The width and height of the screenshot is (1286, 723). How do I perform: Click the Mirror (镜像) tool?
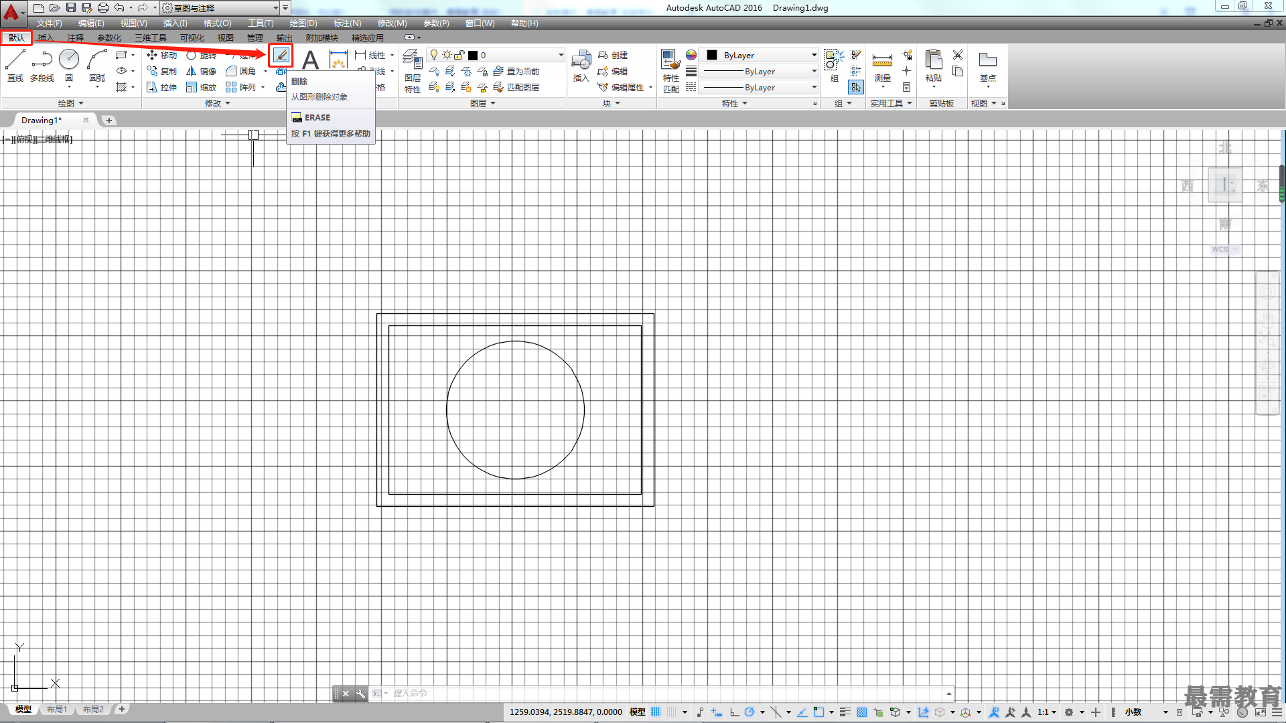pyautogui.click(x=201, y=71)
